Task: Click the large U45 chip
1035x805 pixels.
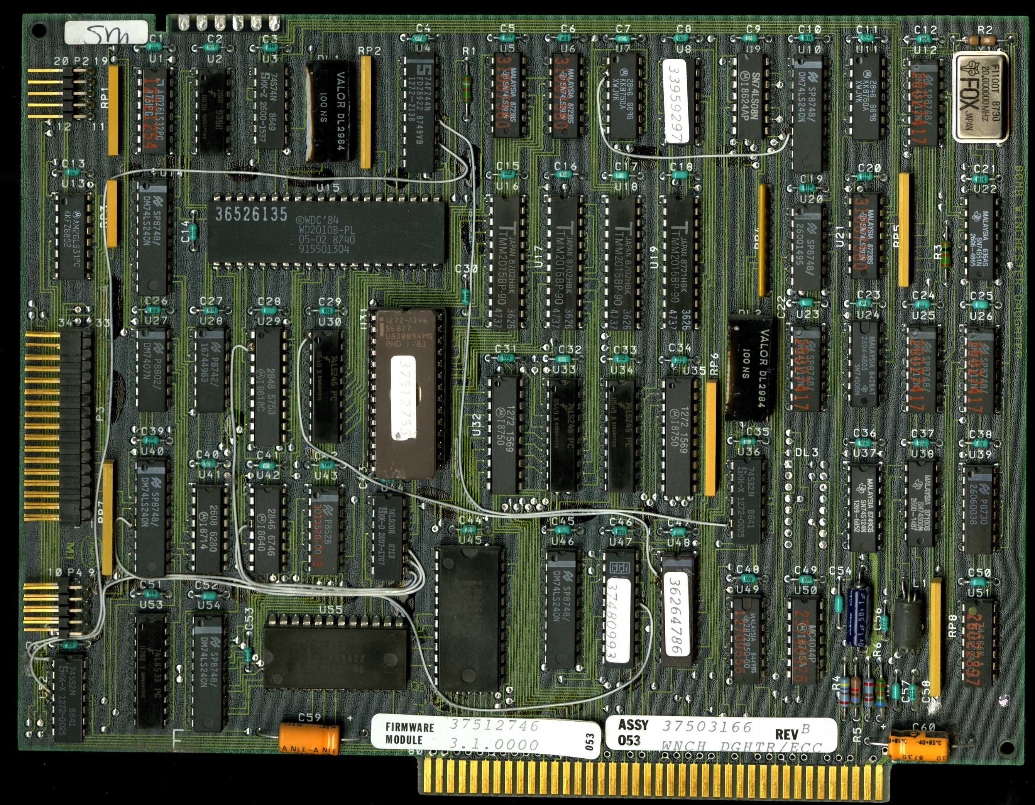Action: [469, 618]
